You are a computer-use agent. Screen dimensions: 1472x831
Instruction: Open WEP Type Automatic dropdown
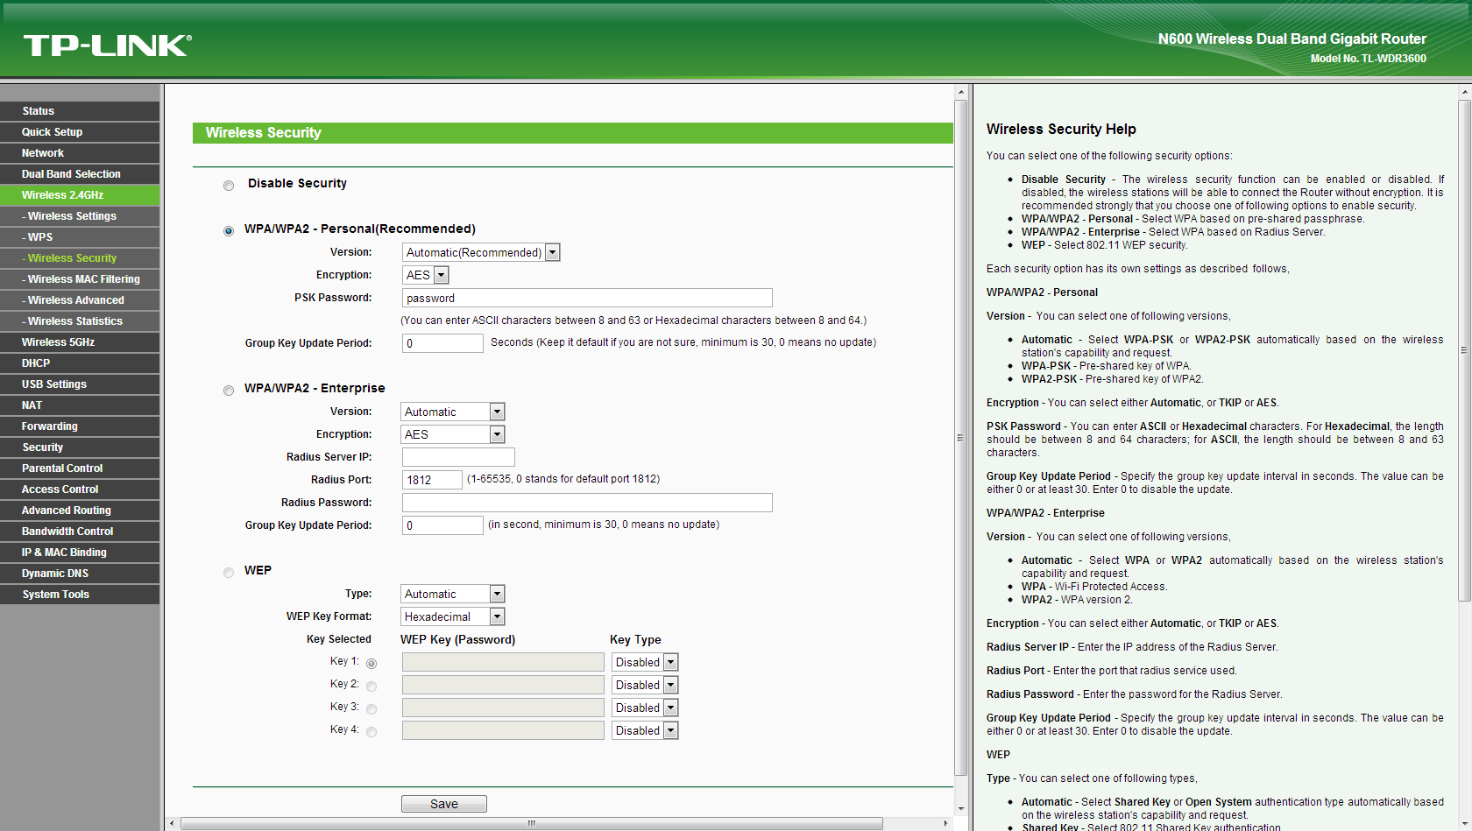(x=453, y=594)
